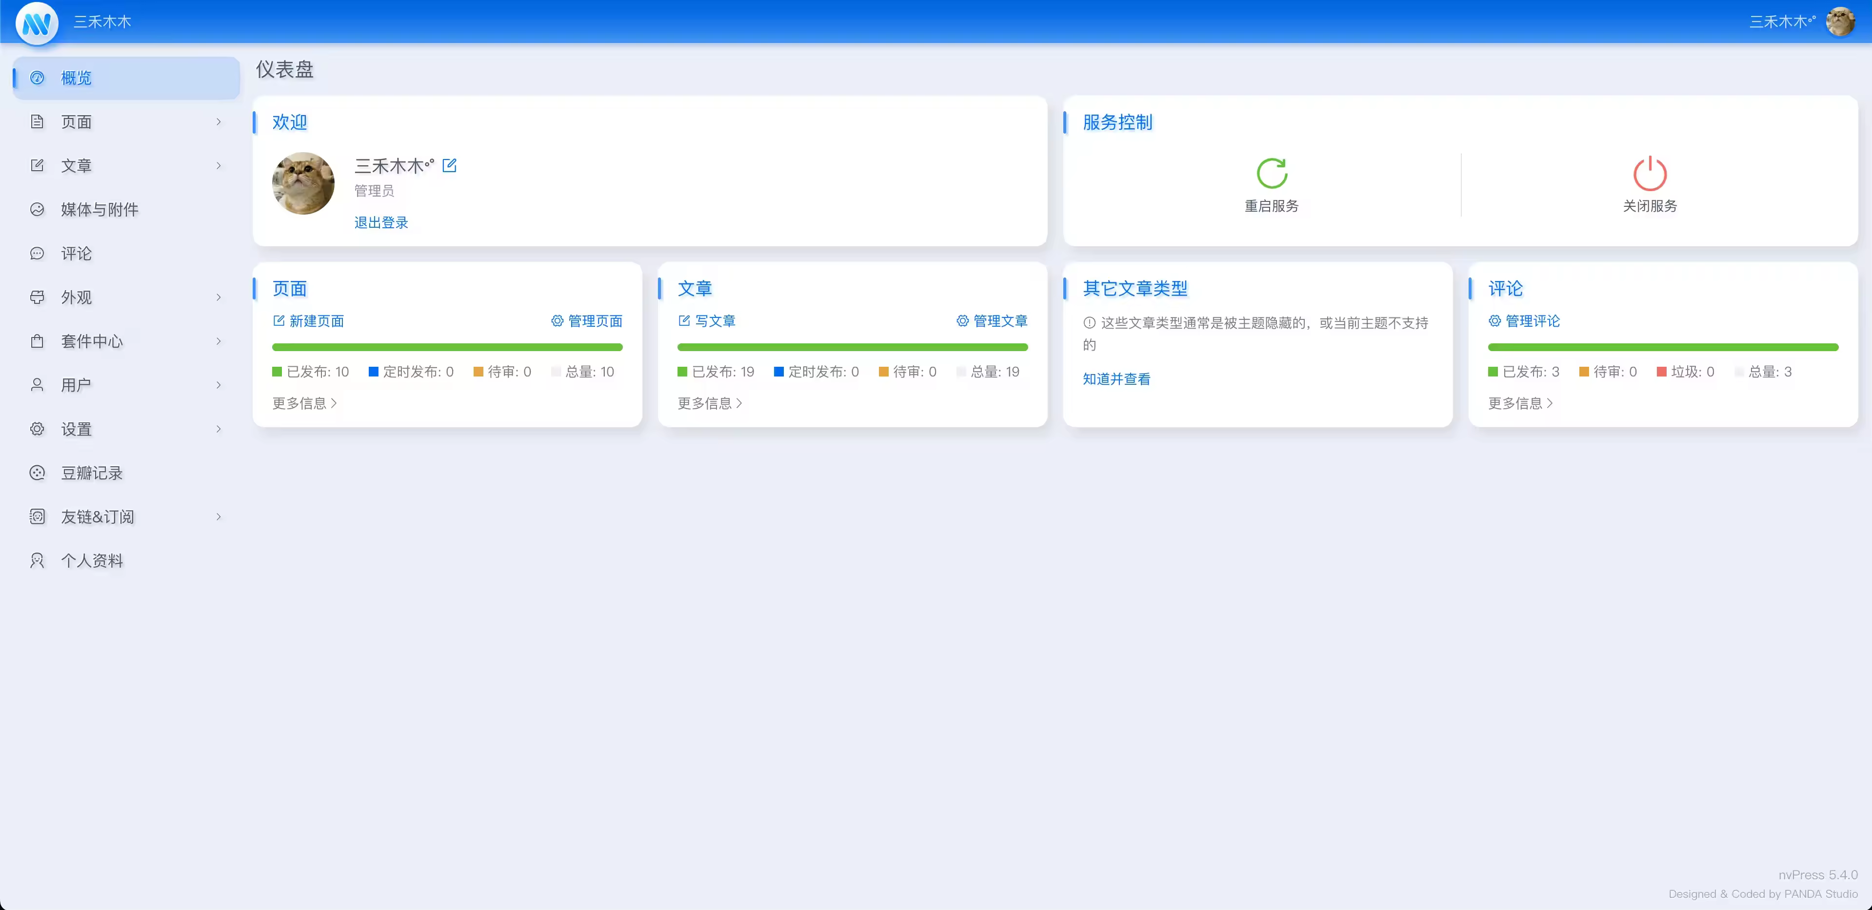
Task: Click the 已发布: 10 legend in 页面 card
Action: (311, 372)
